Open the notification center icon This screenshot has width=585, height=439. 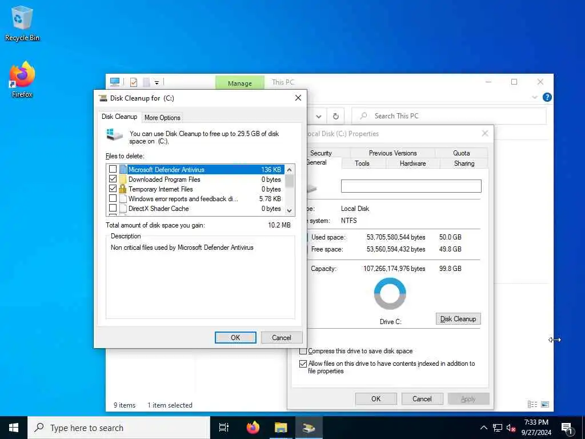pyautogui.click(x=567, y=428)
